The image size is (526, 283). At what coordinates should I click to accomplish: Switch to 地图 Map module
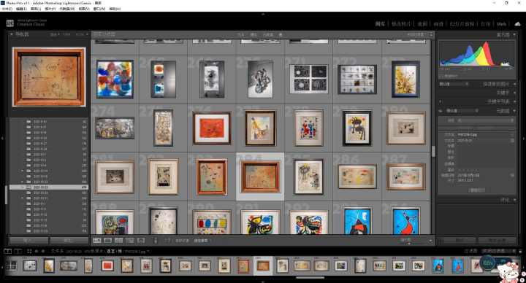422,24
